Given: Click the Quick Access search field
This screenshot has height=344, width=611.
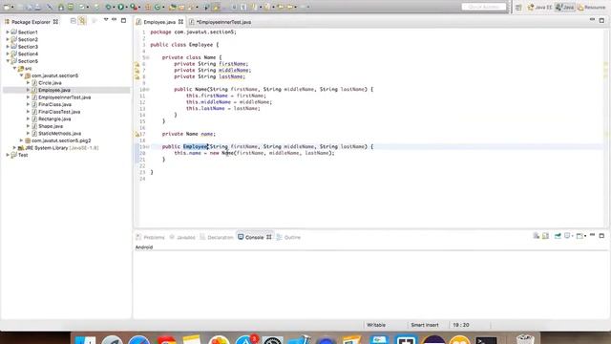Looking at the screenshot, I should coord(484,7).
